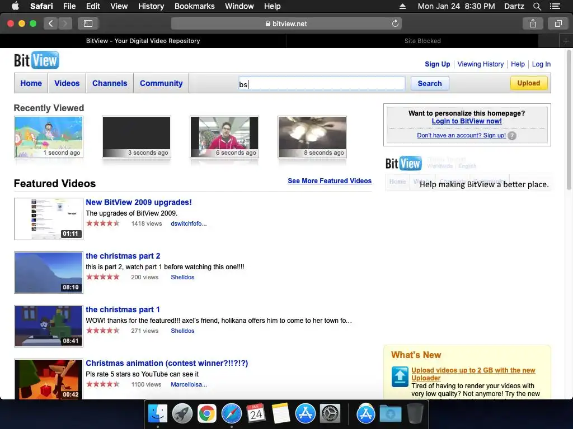Screen dimensions: 573x429
Task: Open a new tab with the plus icon
Action: point(566,41)
